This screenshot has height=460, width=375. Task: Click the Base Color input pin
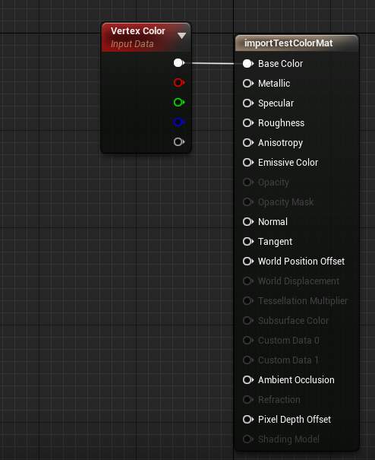[248, 64]
